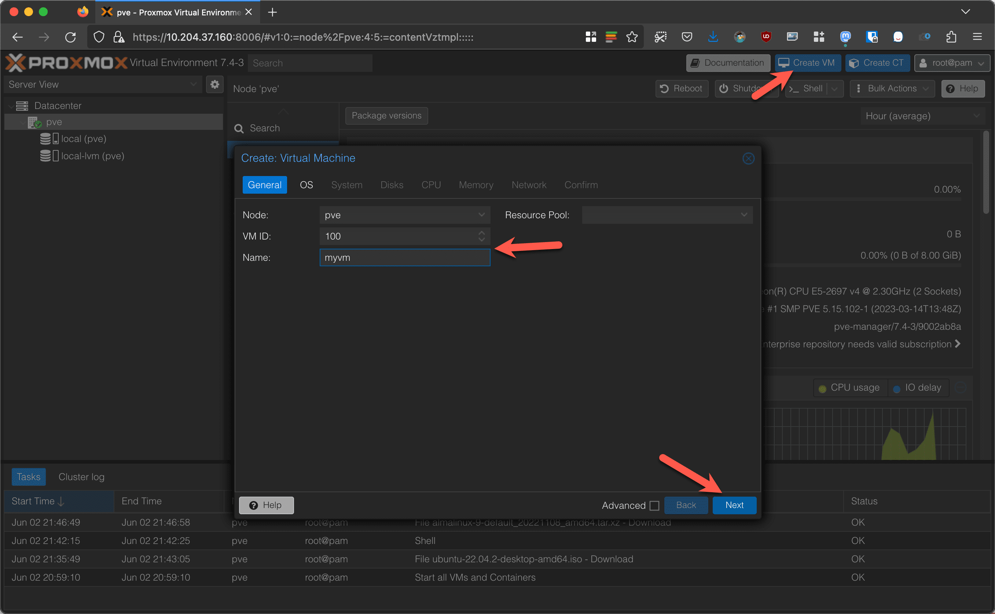Open the Server View settings gear
The height and width of the screenshot is (614, 995).
tap(215, 84)
